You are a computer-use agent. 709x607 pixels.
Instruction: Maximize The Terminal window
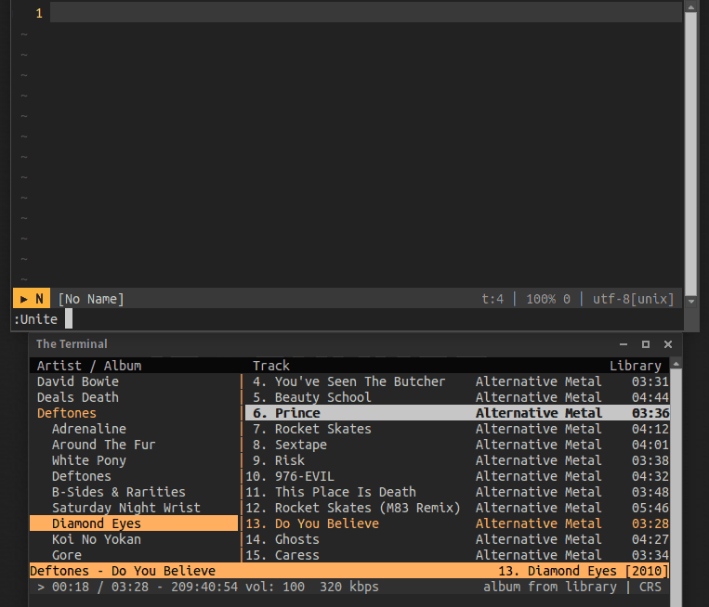646,344
